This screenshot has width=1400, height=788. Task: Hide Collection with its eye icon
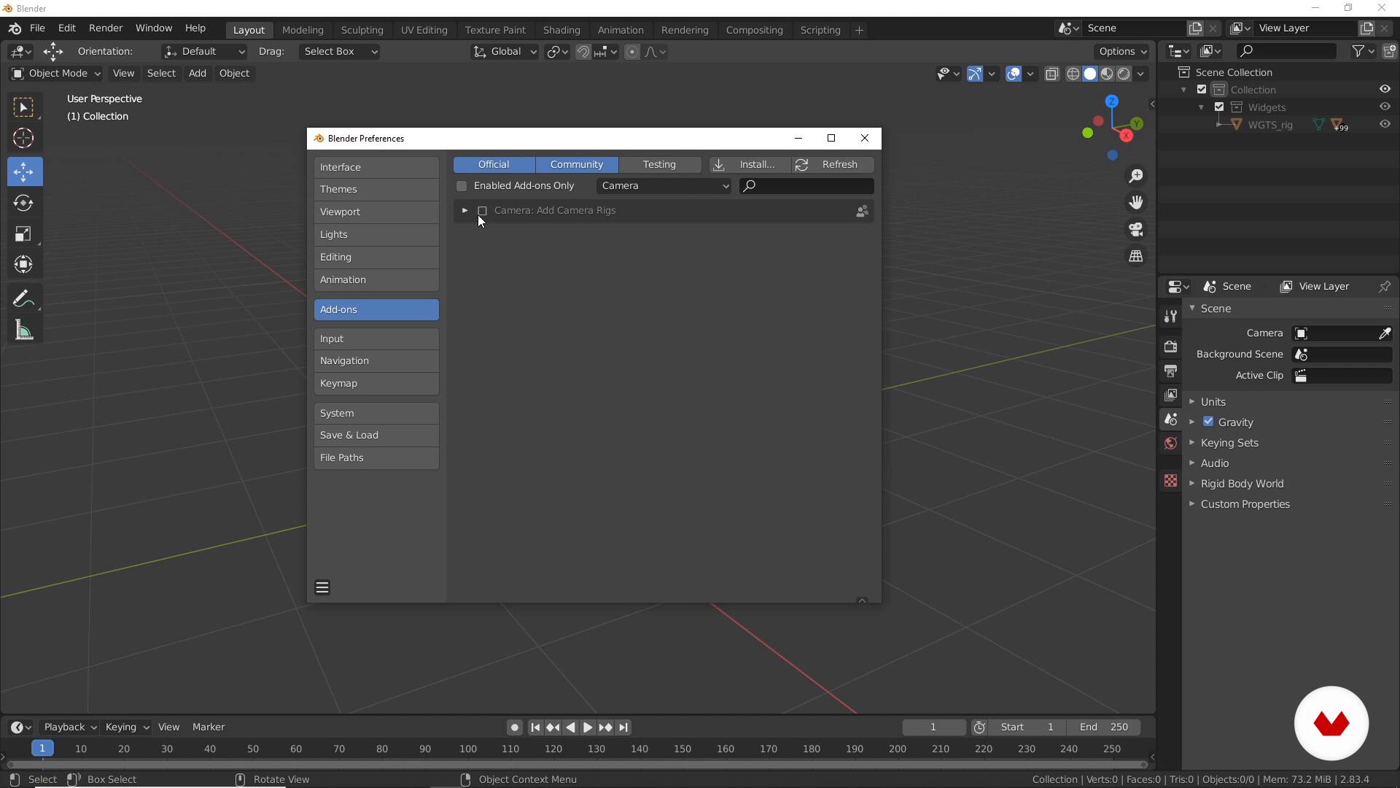tap(1385, 89)
